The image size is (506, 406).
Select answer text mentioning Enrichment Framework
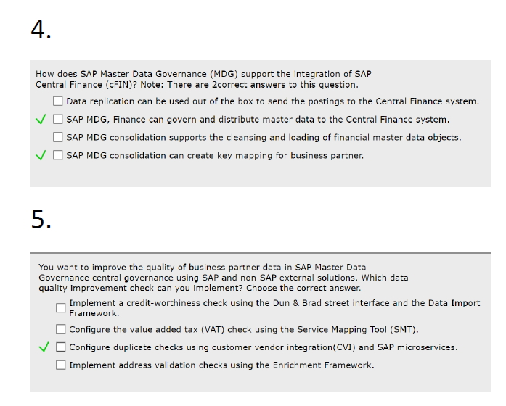(x=221, y=365)
